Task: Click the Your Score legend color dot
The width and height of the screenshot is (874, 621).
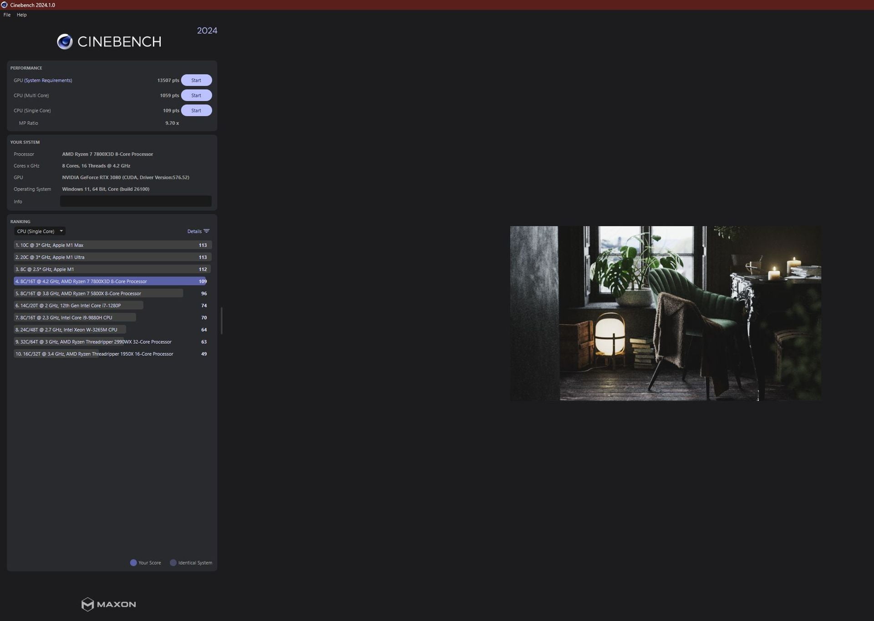Action: coord(133,562)
